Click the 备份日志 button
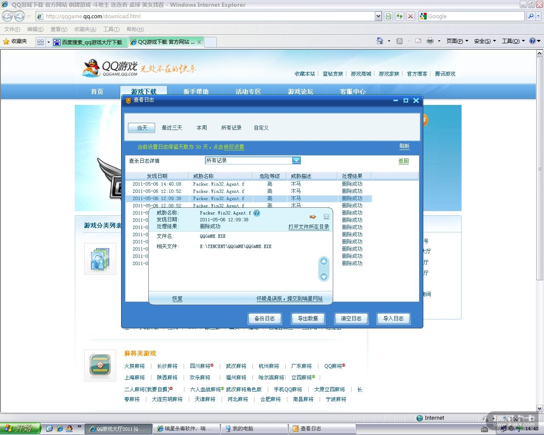Screen dimensions: 544x435 click(264, 319)
